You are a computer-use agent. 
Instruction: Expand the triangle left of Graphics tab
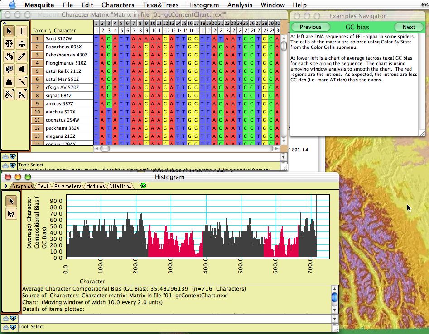coord(6,186)
